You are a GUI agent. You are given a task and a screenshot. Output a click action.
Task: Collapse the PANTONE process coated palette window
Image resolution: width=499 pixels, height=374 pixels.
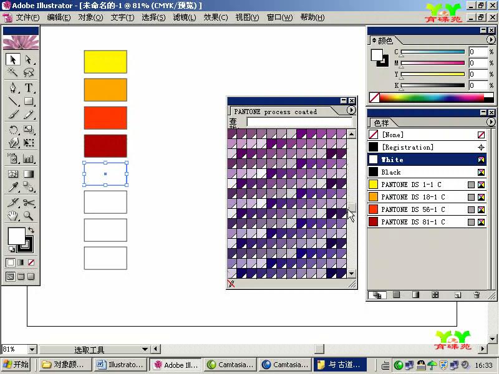(344, 100)
